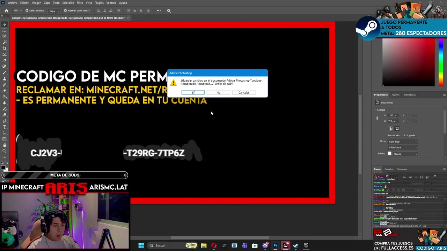447x251 pixels.
Task: Select the History Brush tool
Action: tap(5, 85)
